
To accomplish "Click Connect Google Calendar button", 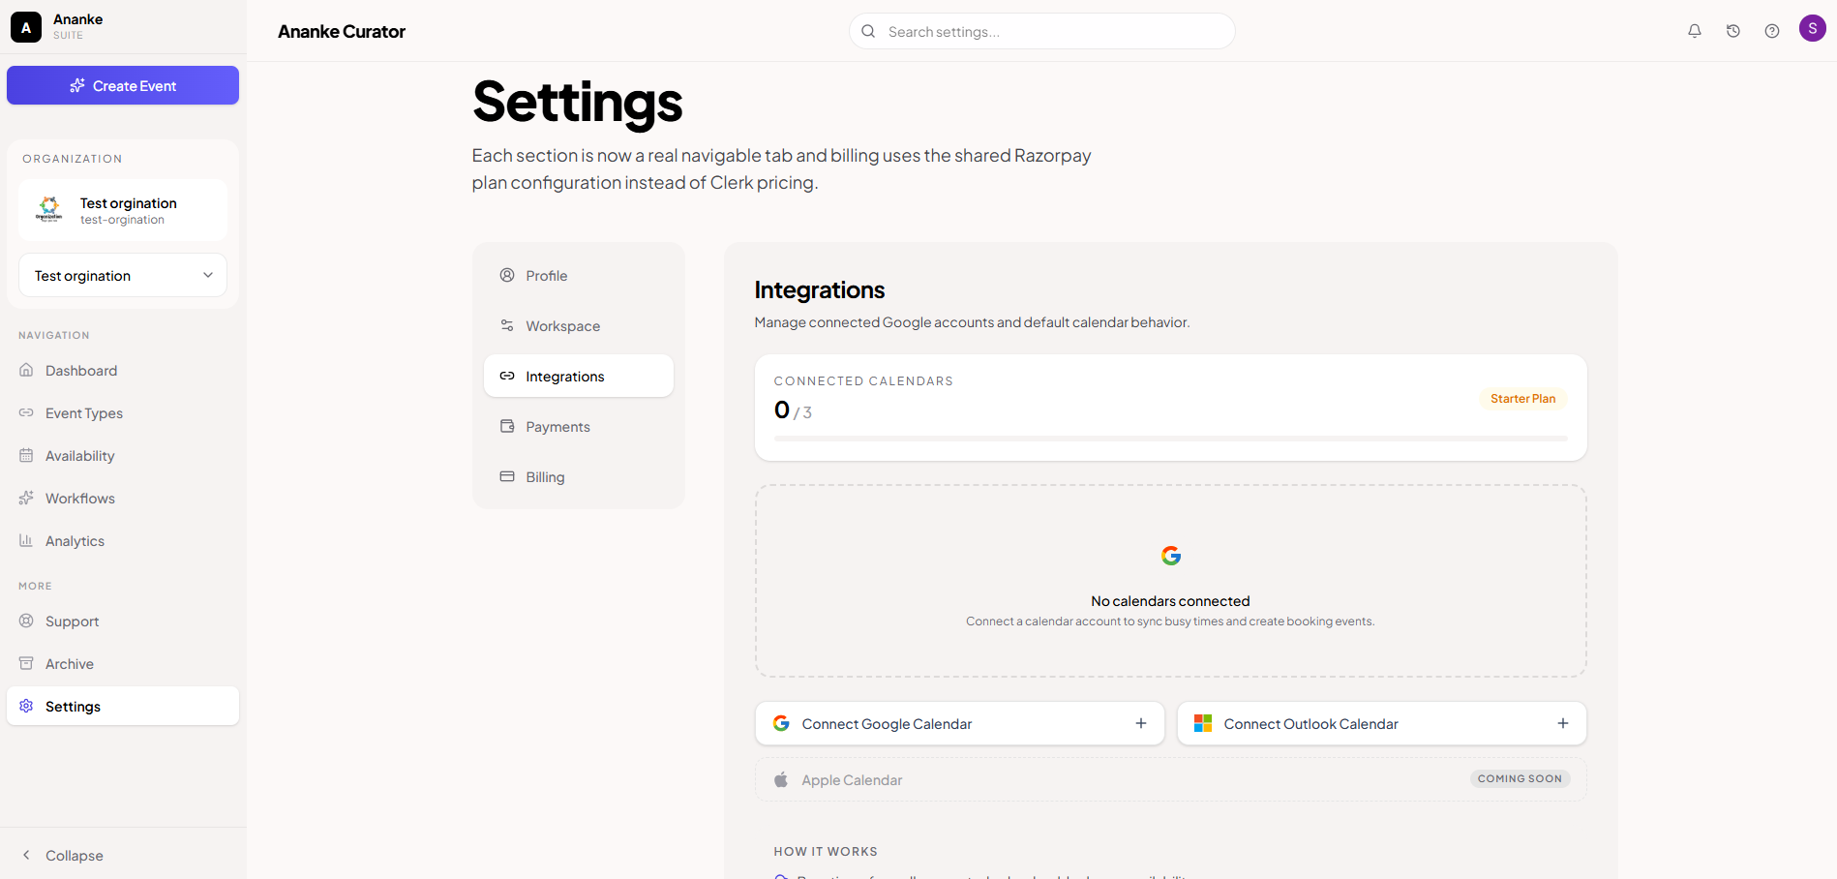I will pyautogui.click(x=960, y=724).
